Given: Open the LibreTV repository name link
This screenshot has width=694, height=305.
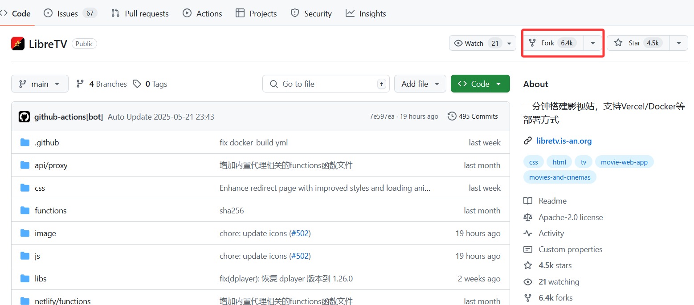Looking at the screenshot, I should (x=48, y=44).
